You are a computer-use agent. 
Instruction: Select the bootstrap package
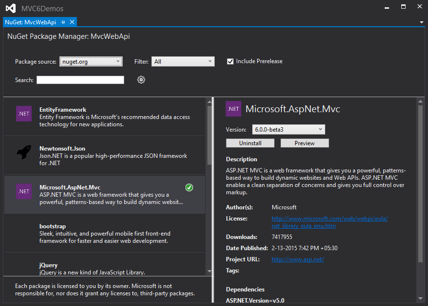coord(105,233)
